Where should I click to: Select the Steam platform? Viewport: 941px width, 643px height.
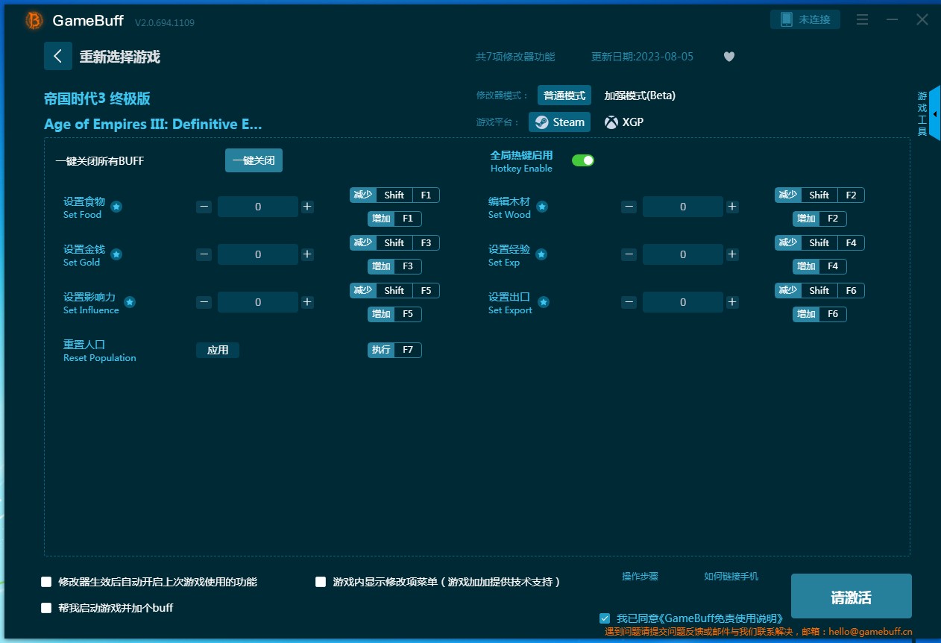point(559,122)
